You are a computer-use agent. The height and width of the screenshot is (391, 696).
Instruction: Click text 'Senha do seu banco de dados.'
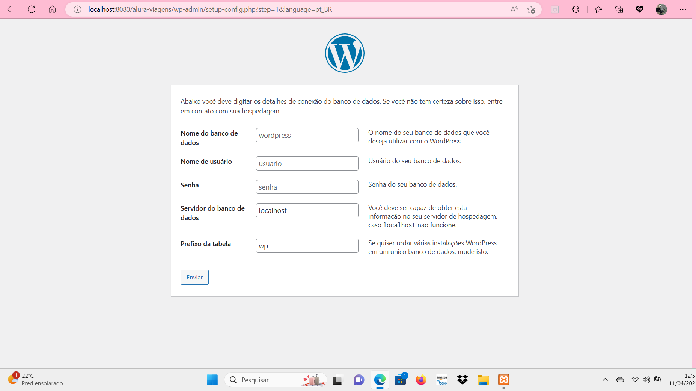point(413,184)
